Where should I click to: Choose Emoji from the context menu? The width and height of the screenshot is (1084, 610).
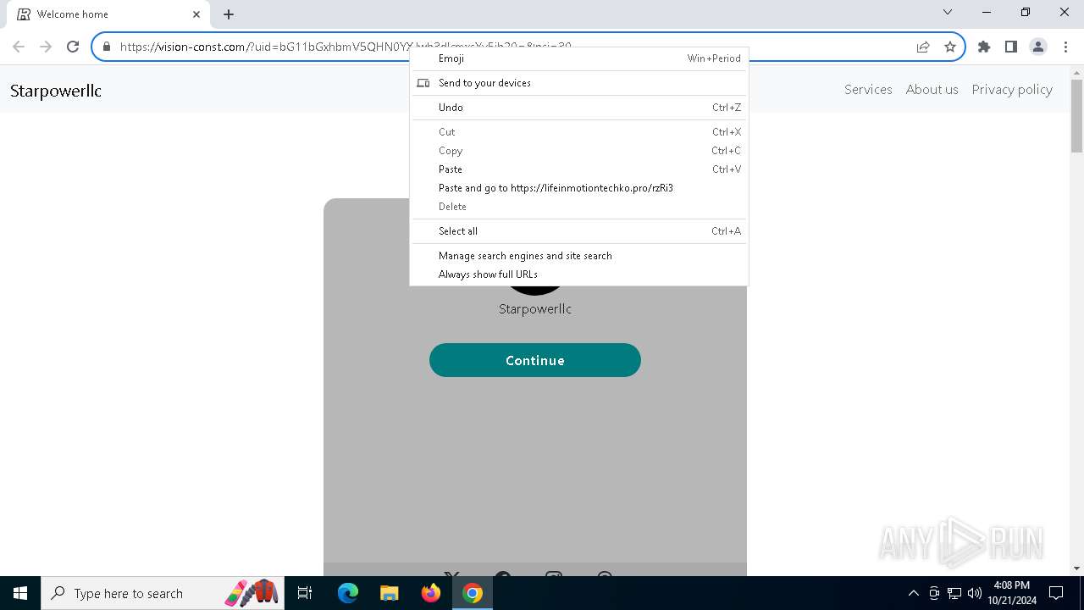click(579, 58)
